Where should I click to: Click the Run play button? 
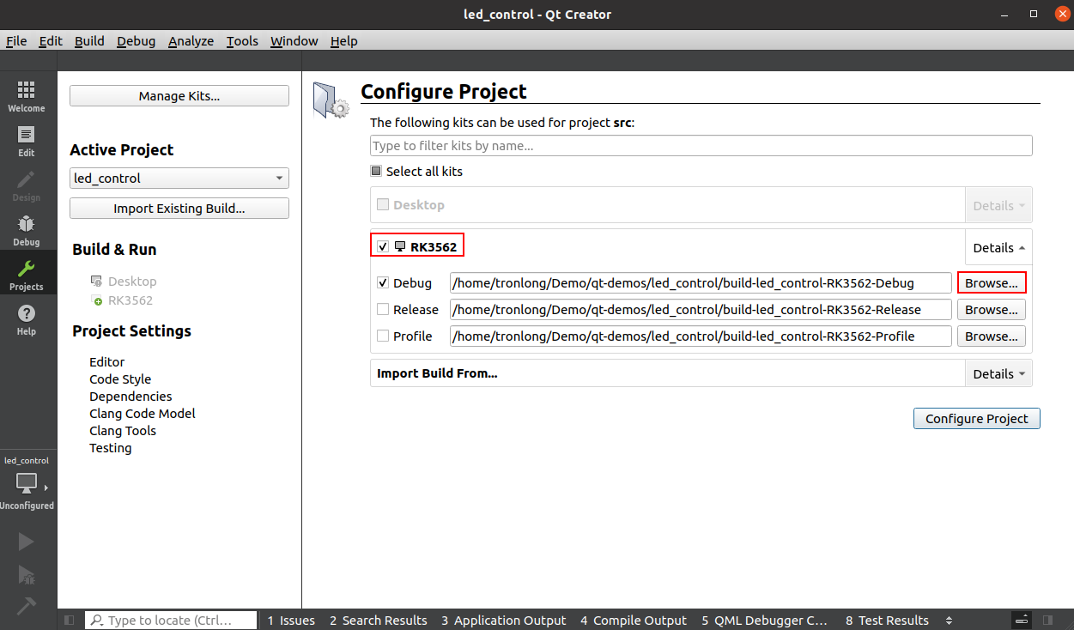pos(26,542)
